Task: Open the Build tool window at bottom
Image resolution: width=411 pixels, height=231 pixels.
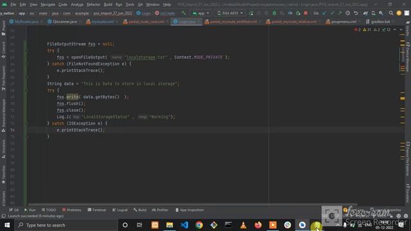Action: pos(140,210)
